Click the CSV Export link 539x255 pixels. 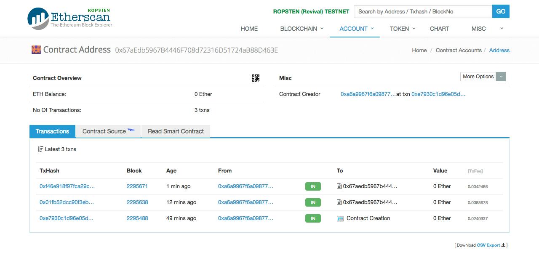point(488,245)
